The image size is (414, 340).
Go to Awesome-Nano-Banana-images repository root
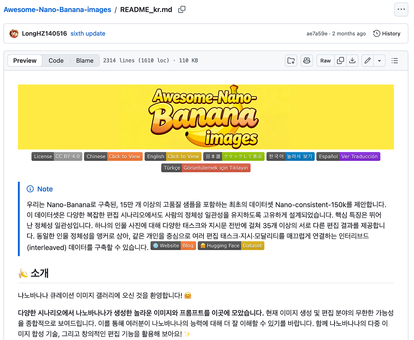click(57, 10)
